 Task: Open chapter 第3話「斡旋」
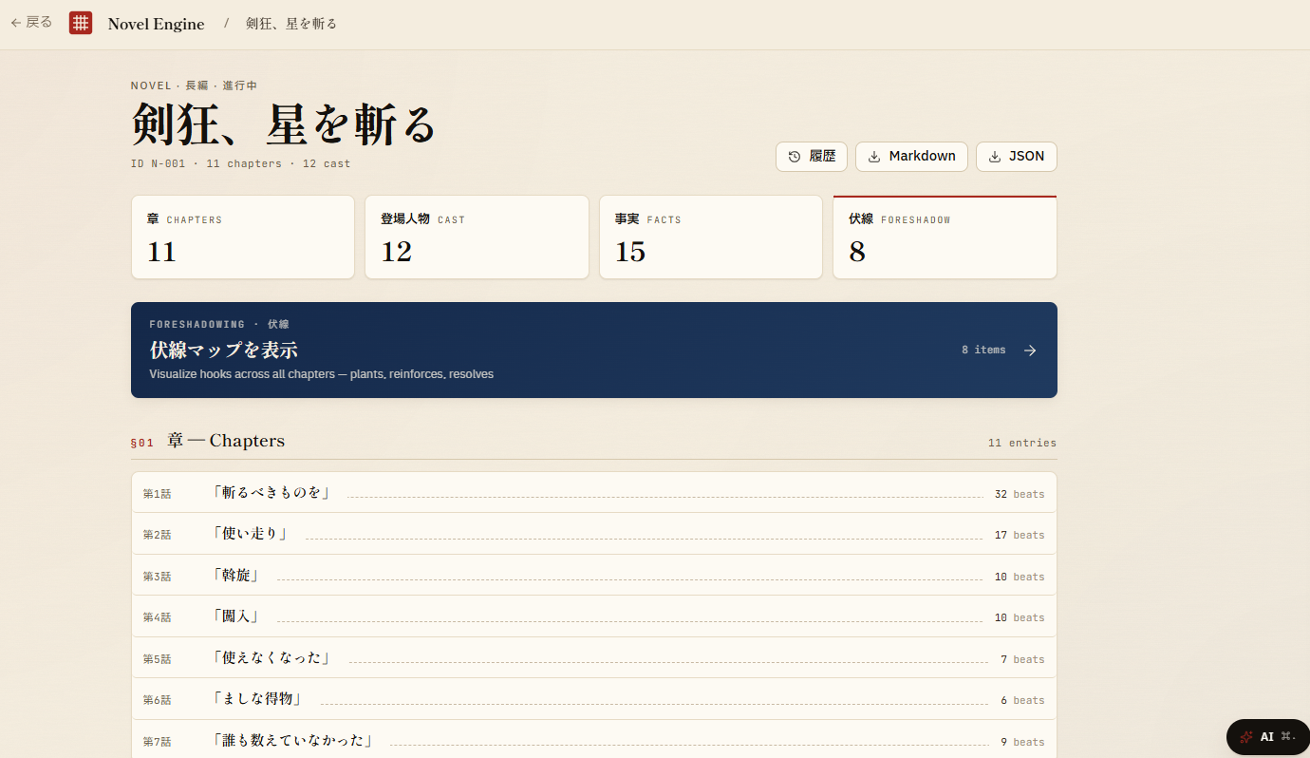[x=594, y=576]
